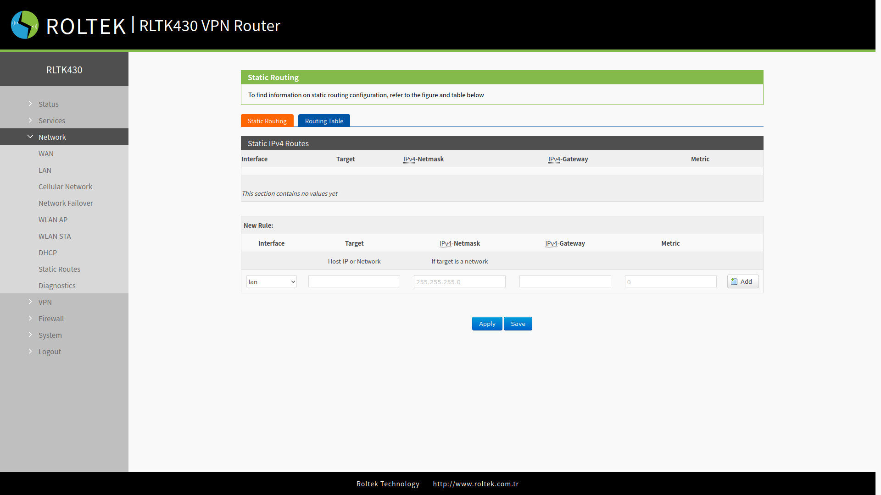Open the Status sidebar menu

(49, 104)
